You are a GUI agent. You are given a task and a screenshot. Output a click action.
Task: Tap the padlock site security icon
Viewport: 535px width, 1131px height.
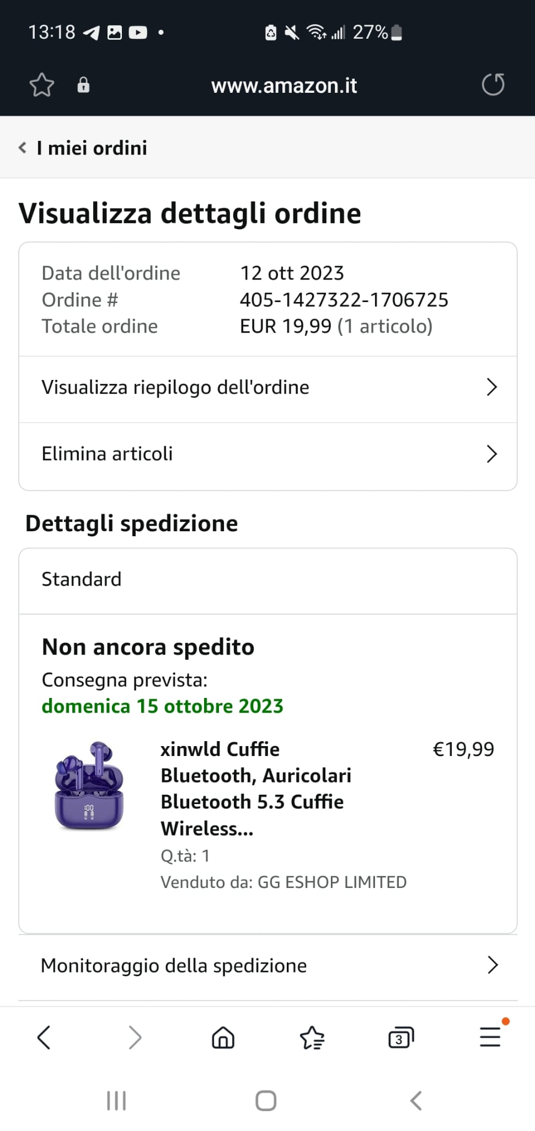(x=83, y=85)
